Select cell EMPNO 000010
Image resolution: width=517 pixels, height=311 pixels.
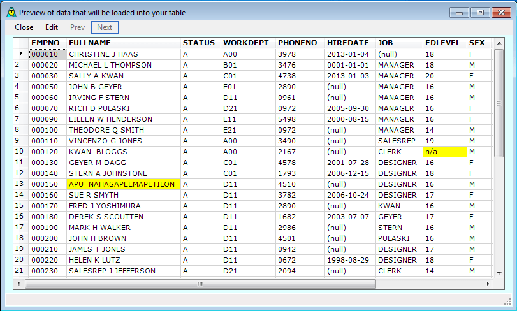(47, 54)
